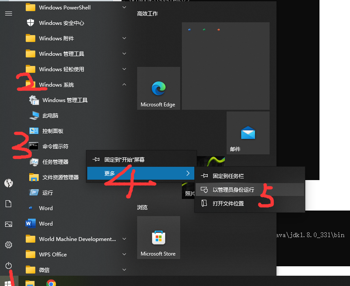Click World Machine Development folder icon

pos(31,239)
